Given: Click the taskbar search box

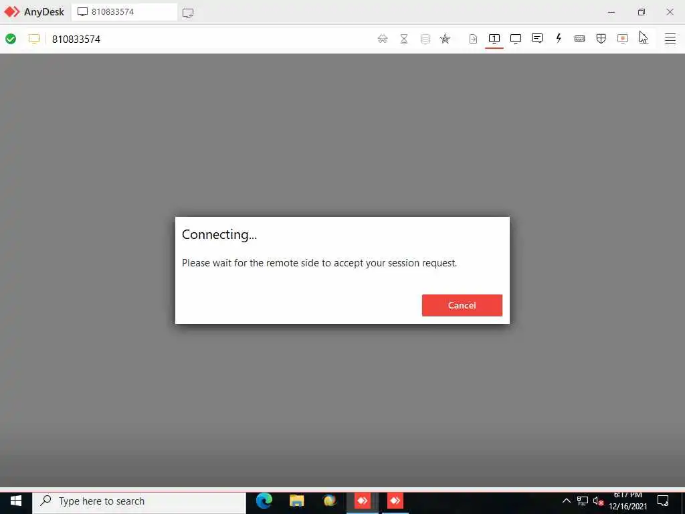Looking at the screenshot, I should click(x=139, y=501).
